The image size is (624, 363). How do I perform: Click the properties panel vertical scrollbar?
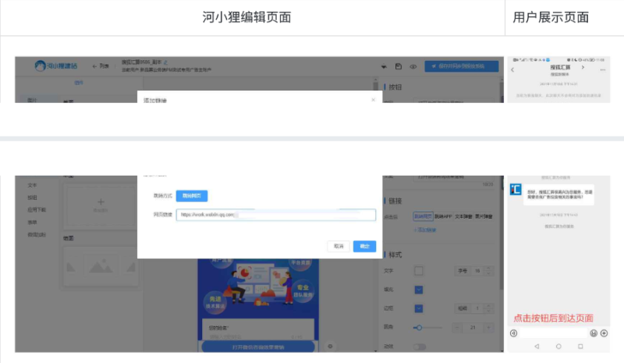[x=502, y=233]
